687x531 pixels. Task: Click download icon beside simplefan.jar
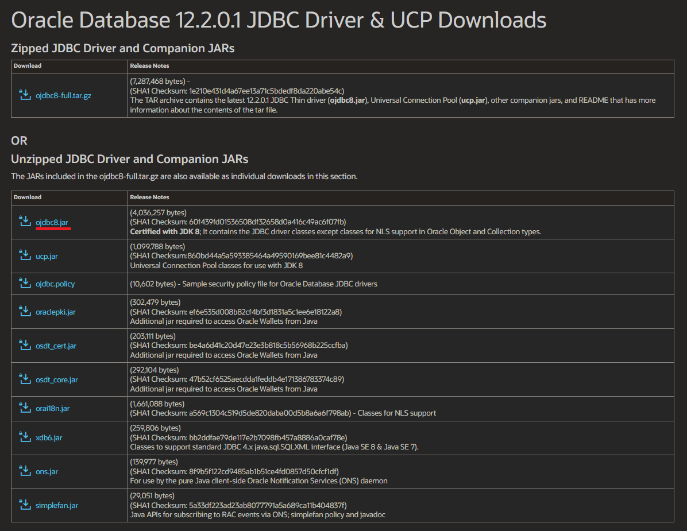point(25,505)
